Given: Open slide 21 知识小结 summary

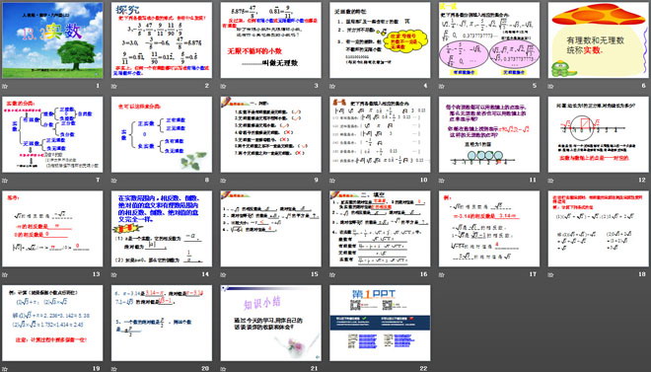Looking at the screenshot, I should tap(270, 323).
